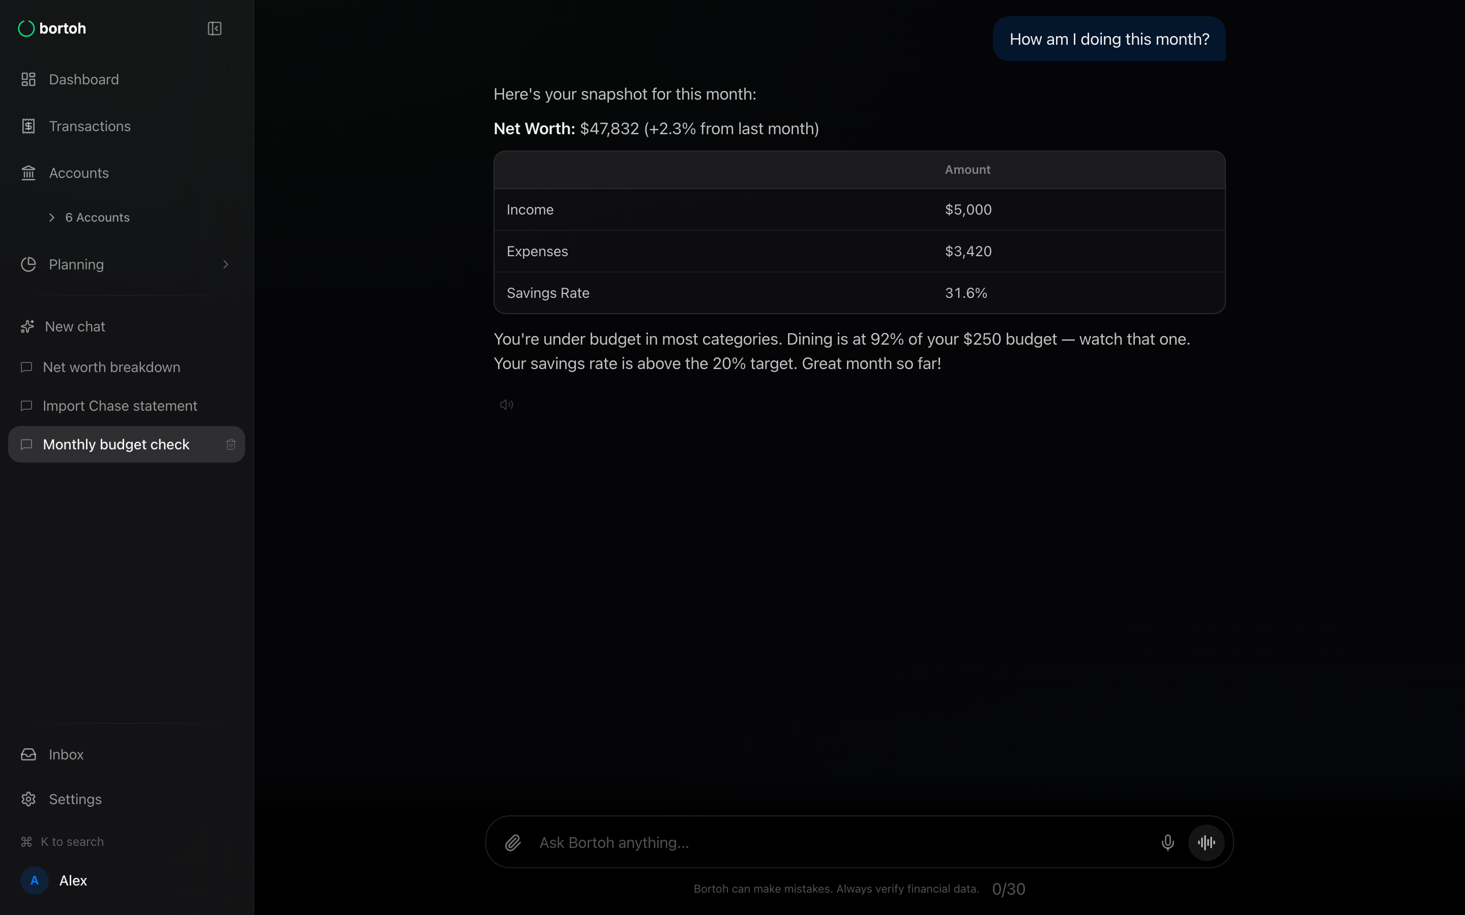Play the response read-aloud speaker icon

point(507,405)
